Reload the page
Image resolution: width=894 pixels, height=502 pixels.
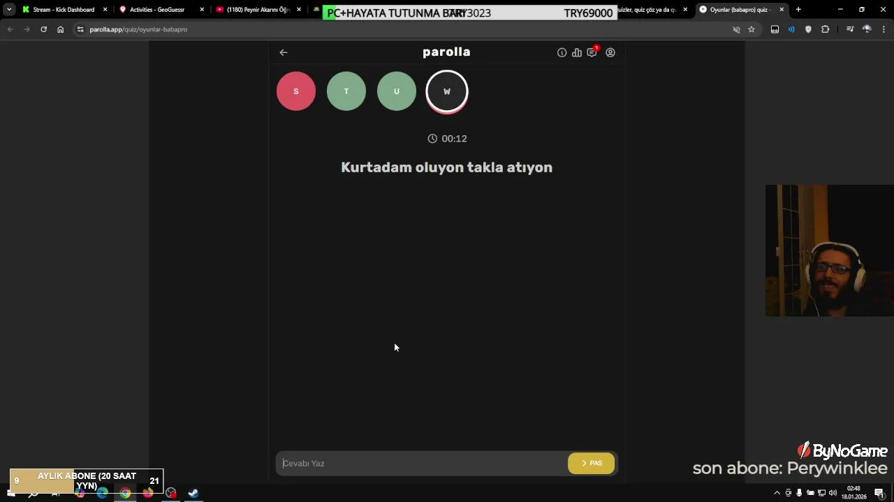[x=43, y=29]
